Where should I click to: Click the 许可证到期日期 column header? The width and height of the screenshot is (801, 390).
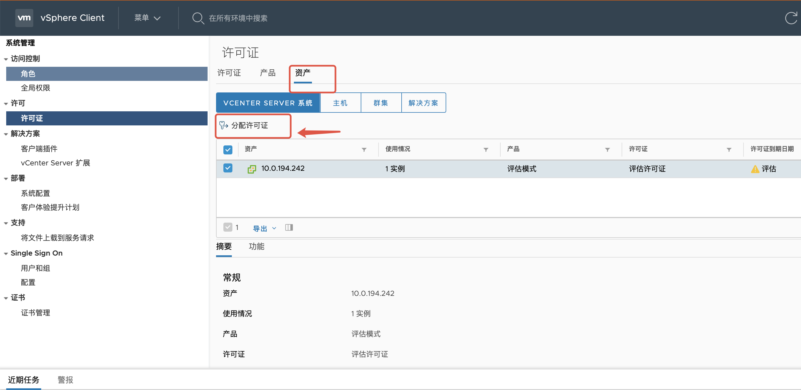coord(772,149)
